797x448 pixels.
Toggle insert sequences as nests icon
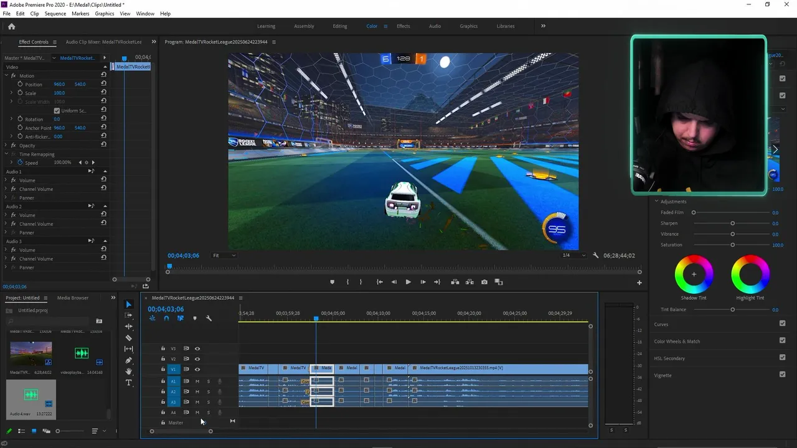click(153, 318)
